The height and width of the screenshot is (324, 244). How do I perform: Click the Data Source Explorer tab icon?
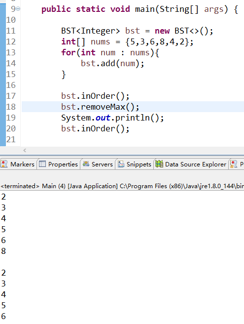click(x=159, y=164)
